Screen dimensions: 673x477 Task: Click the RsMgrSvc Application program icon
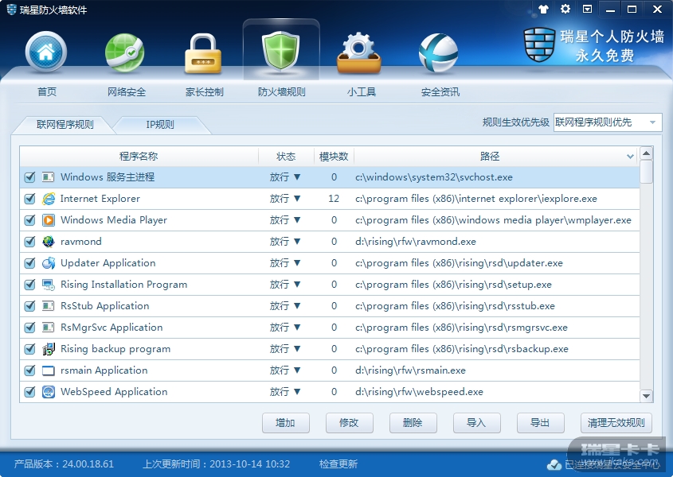click(x=48, y=328)
